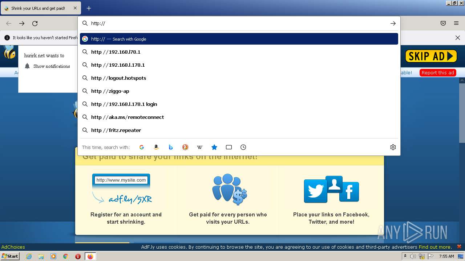This screenshot has width=465, height=261.
Task: Open Firefox application hamburger menu
Action: (456, 23)
